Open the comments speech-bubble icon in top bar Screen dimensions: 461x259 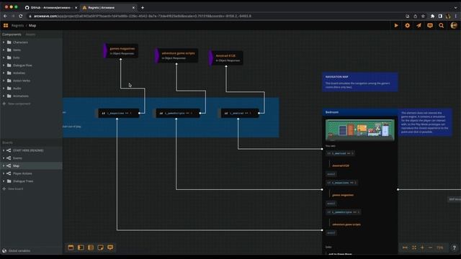pos(430,26)
